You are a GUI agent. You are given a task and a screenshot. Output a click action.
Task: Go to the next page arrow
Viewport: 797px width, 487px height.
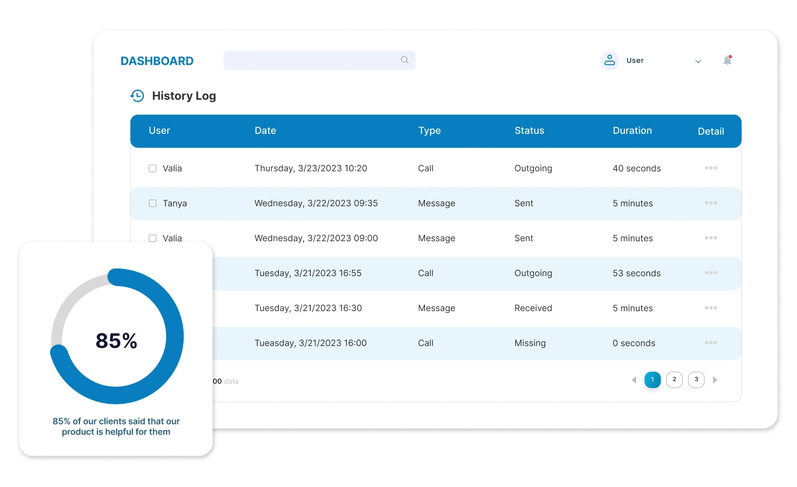pyautogui.click(x=715, y=380)
